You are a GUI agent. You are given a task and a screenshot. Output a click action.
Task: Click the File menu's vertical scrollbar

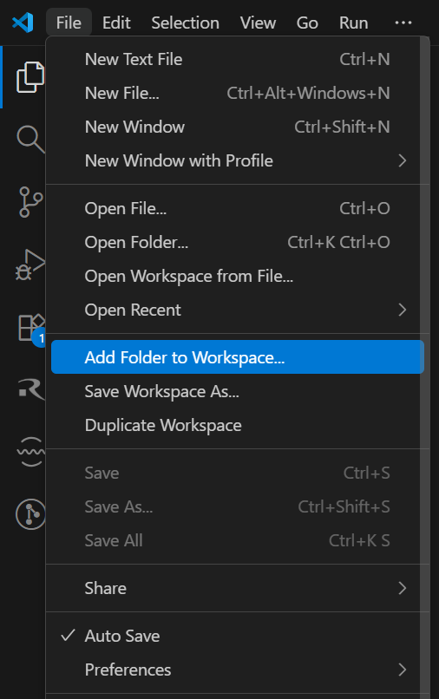tap(425, 368)
